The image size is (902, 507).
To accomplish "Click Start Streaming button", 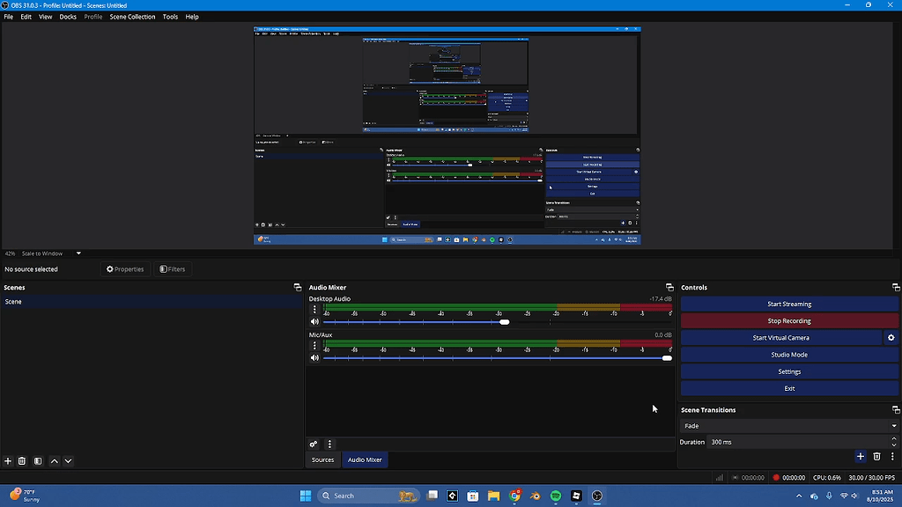I will pyautogui.click(x=789, y=304).
